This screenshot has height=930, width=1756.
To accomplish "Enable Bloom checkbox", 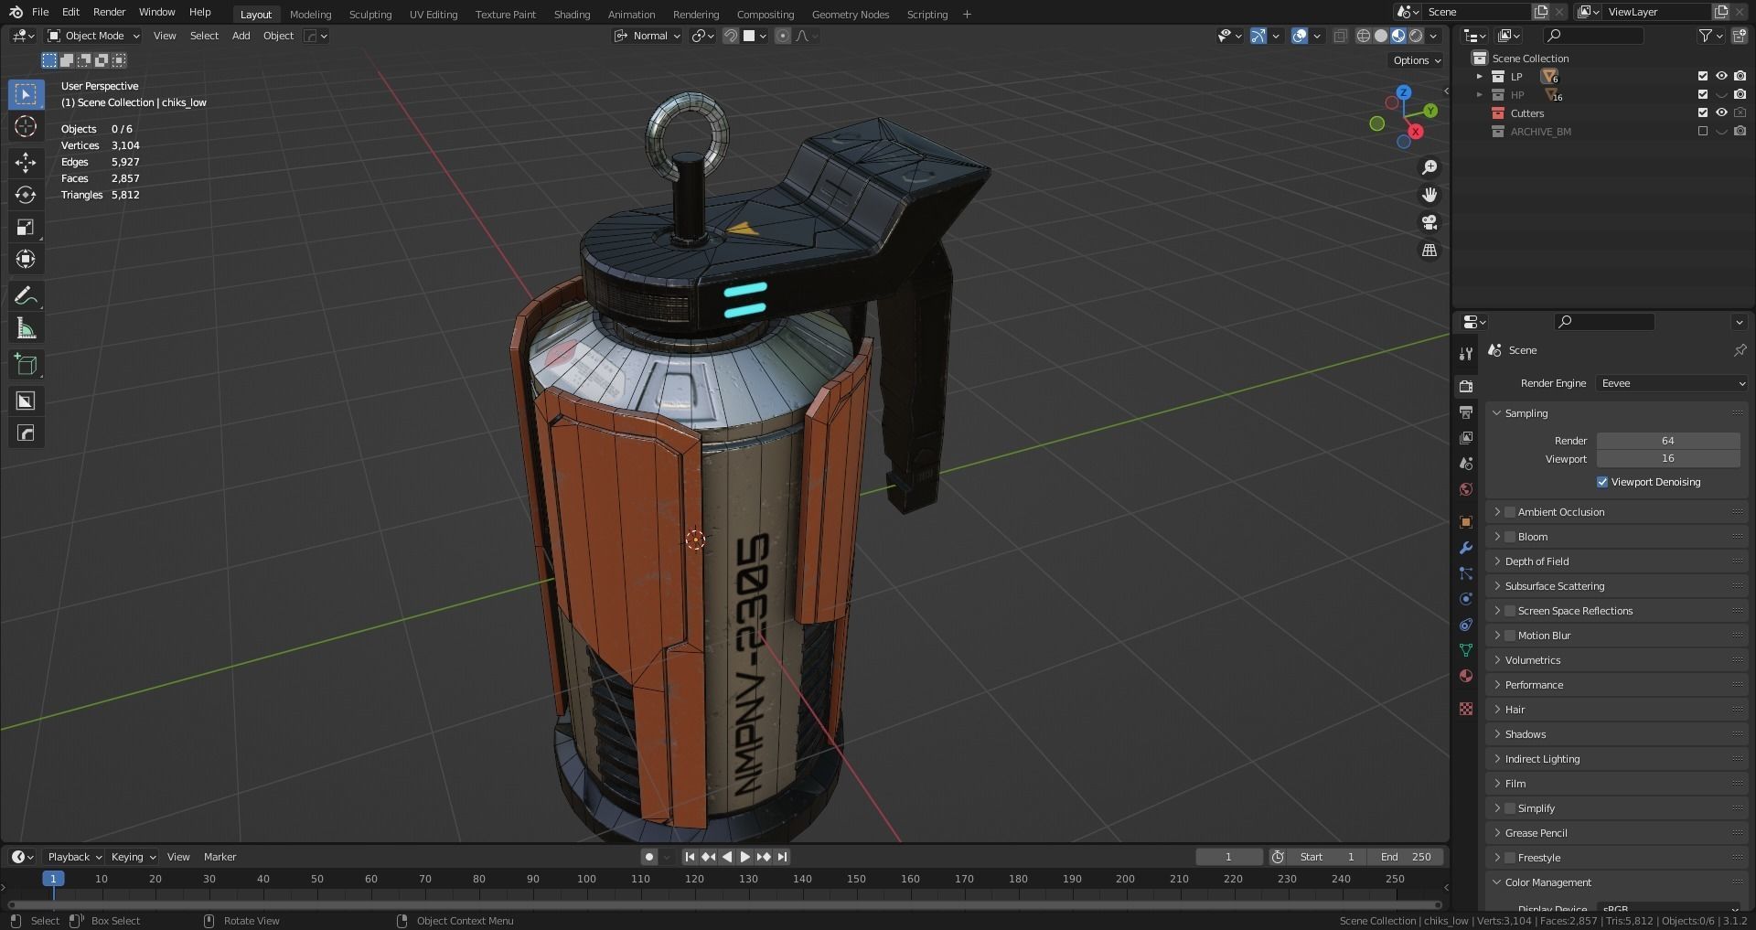I will 1510,537.
